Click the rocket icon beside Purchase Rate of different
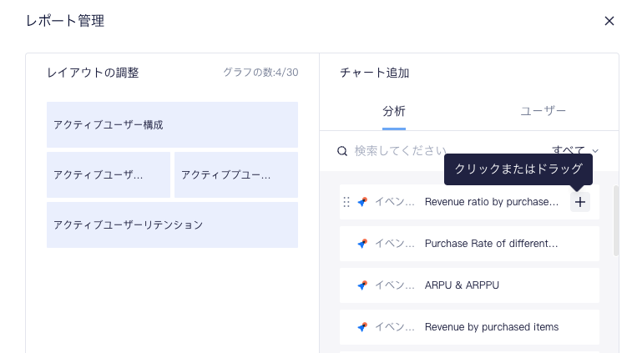The height and width of the screenshot is (353, 642). click(362, 244)
